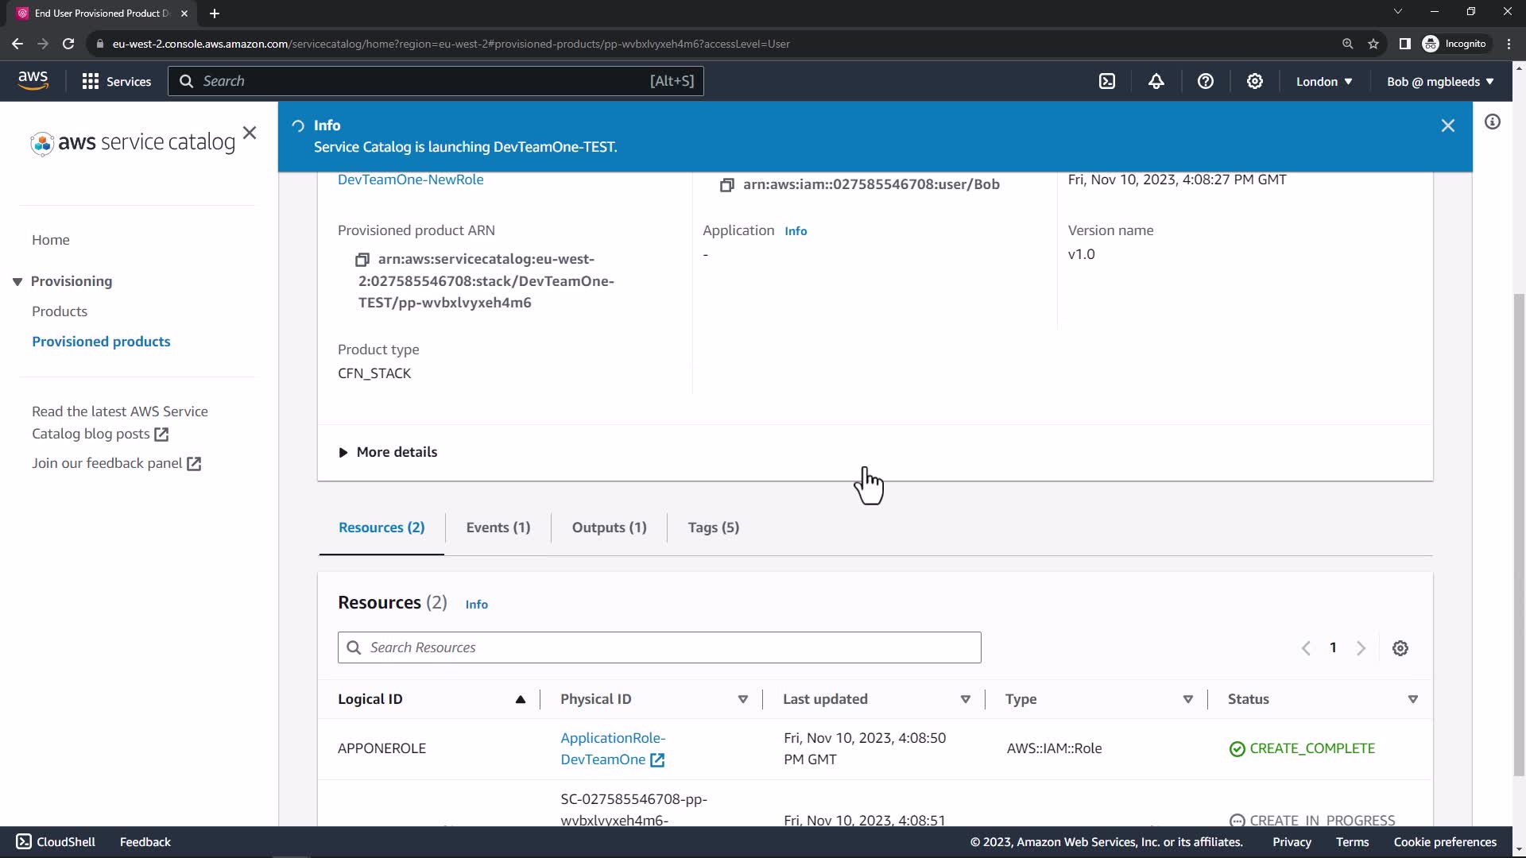The width and height of the screenshot is (1526, 858).
Task: Open the CloudShell icon in top navigation
Action: 1107,81
